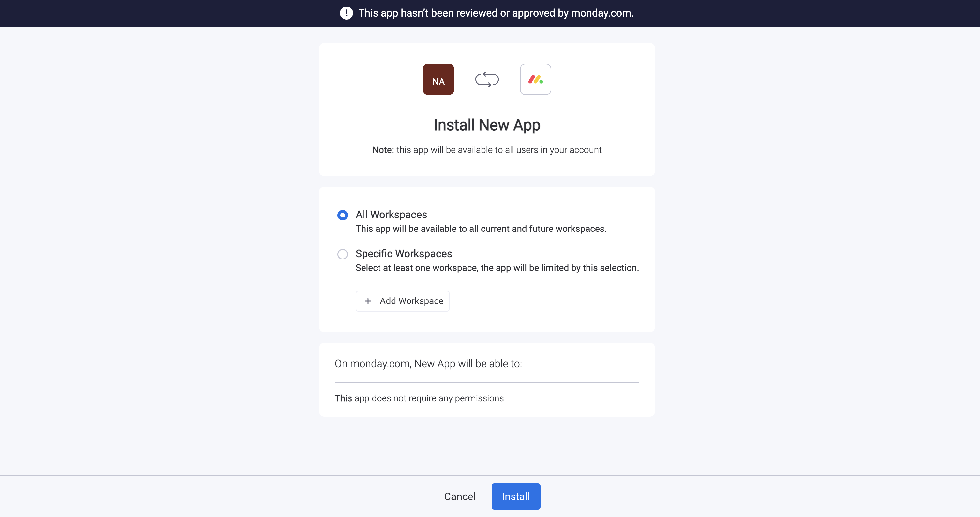Click the All Workspaces option label
Image resolution: width=980 pixels, height=517 pixels.
coord(391,215)
